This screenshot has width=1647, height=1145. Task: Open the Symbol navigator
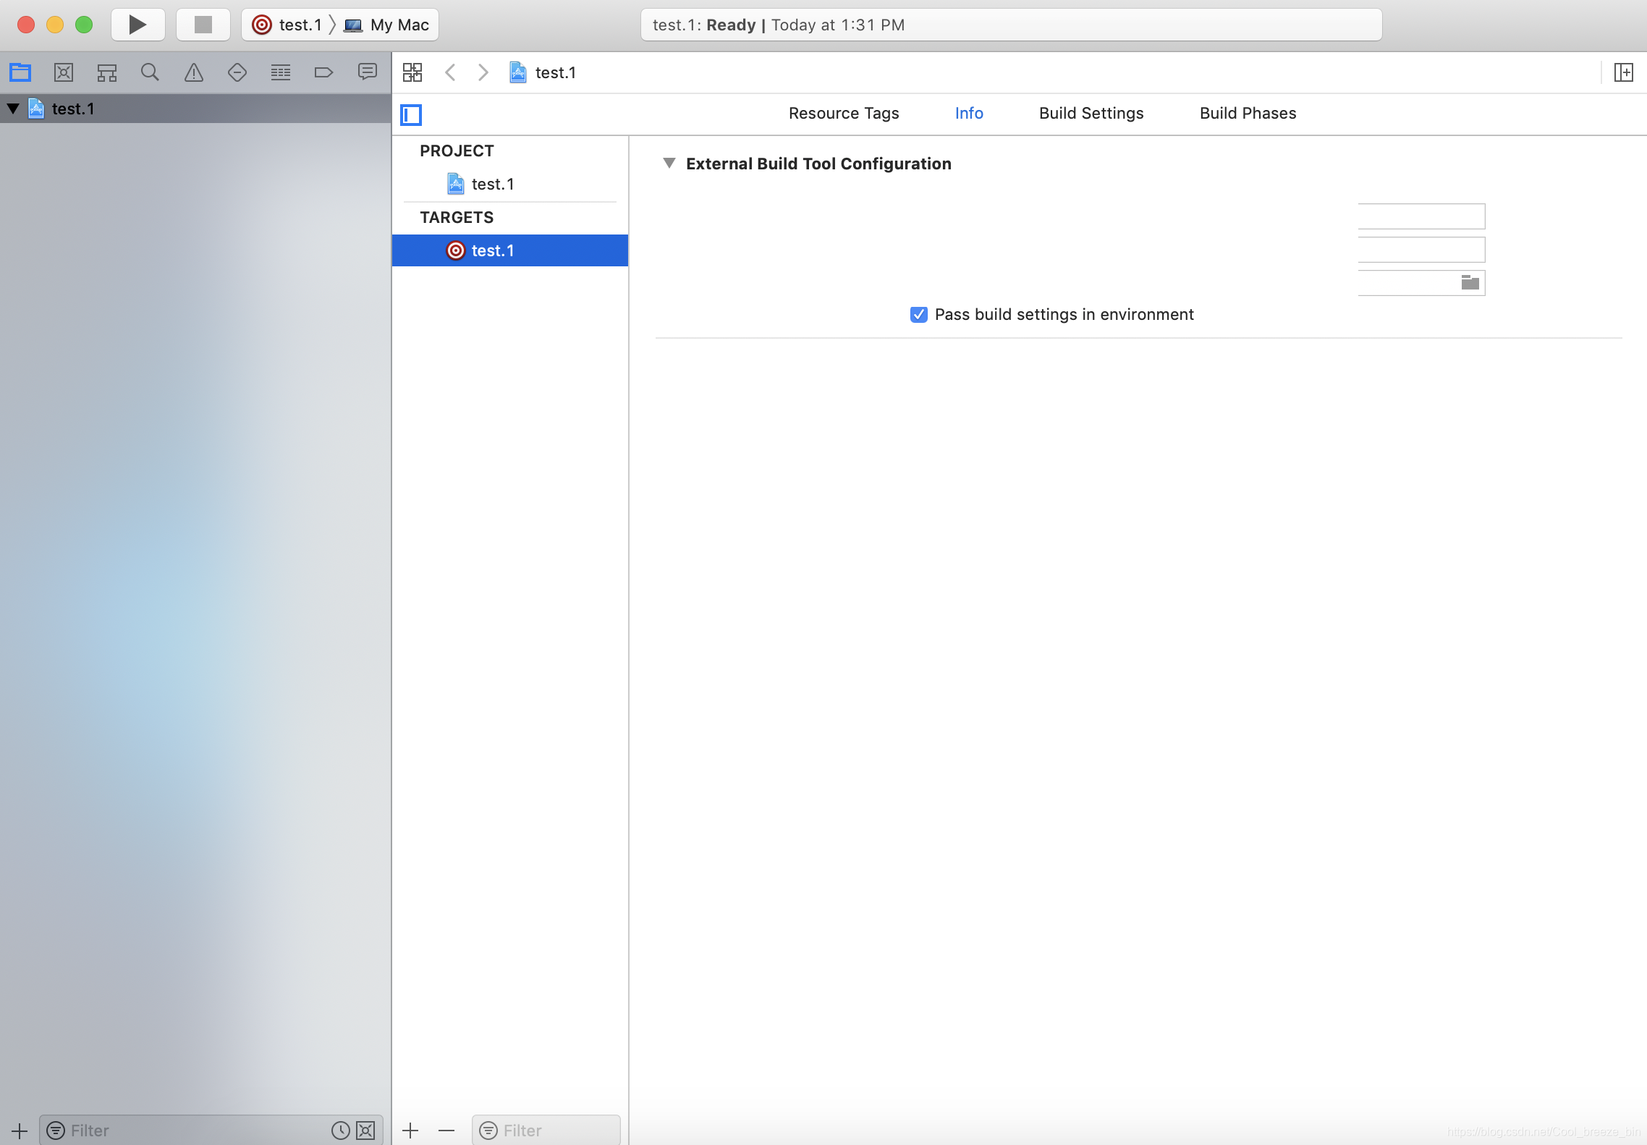pos(107,72)
